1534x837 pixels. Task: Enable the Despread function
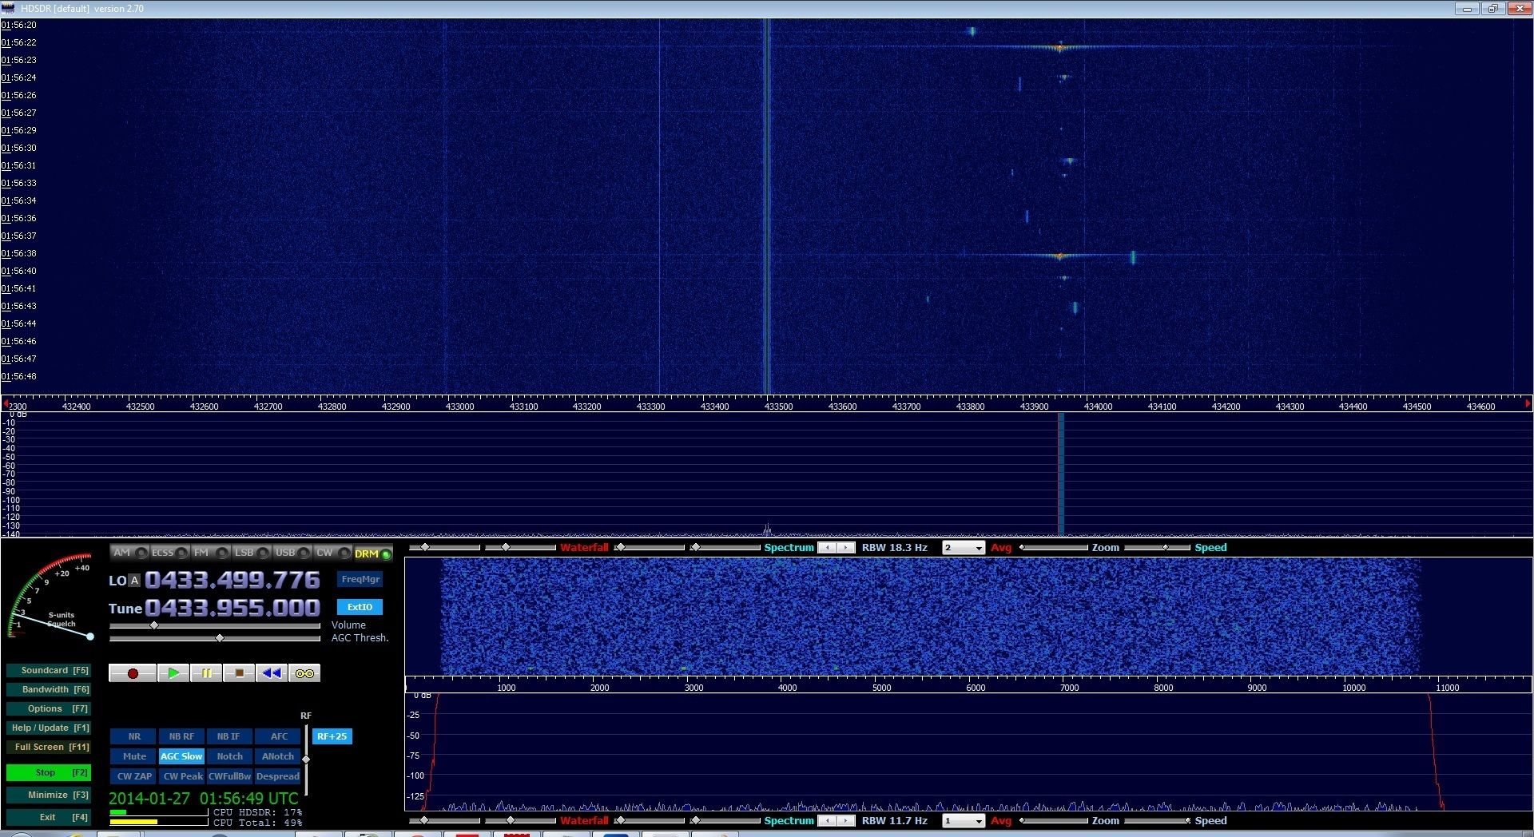pyautogui.click(x=278, y=776)
